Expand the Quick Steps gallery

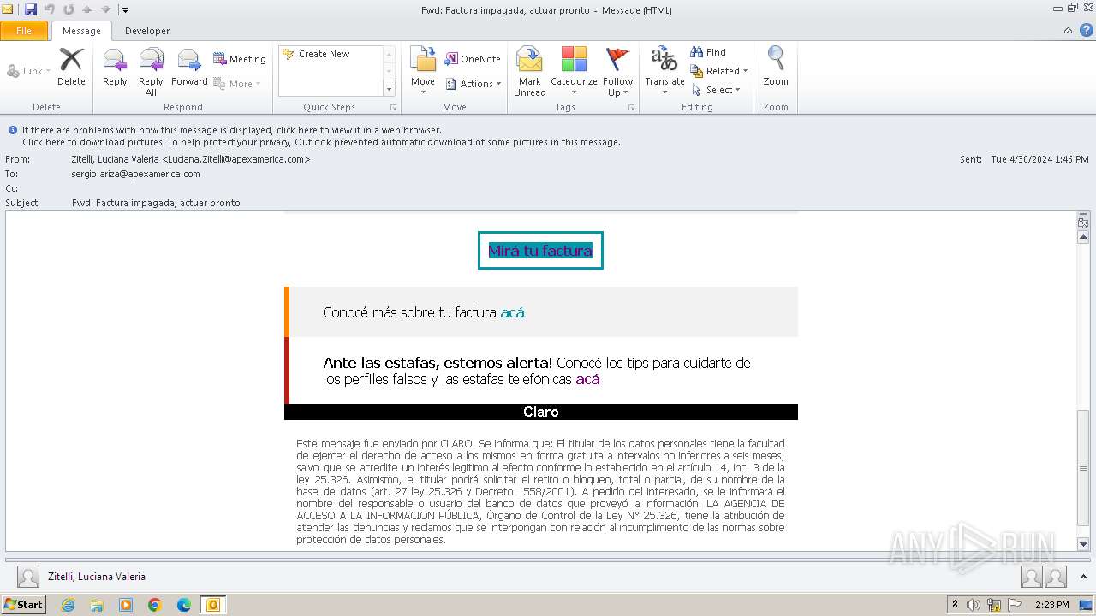[x=389, y=89]
